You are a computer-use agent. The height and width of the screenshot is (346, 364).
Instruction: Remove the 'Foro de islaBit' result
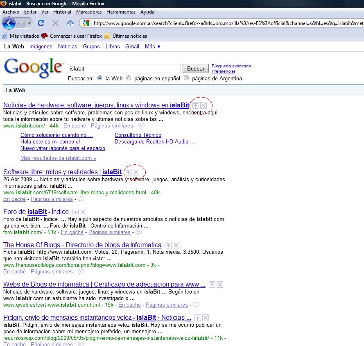(83, 212)
